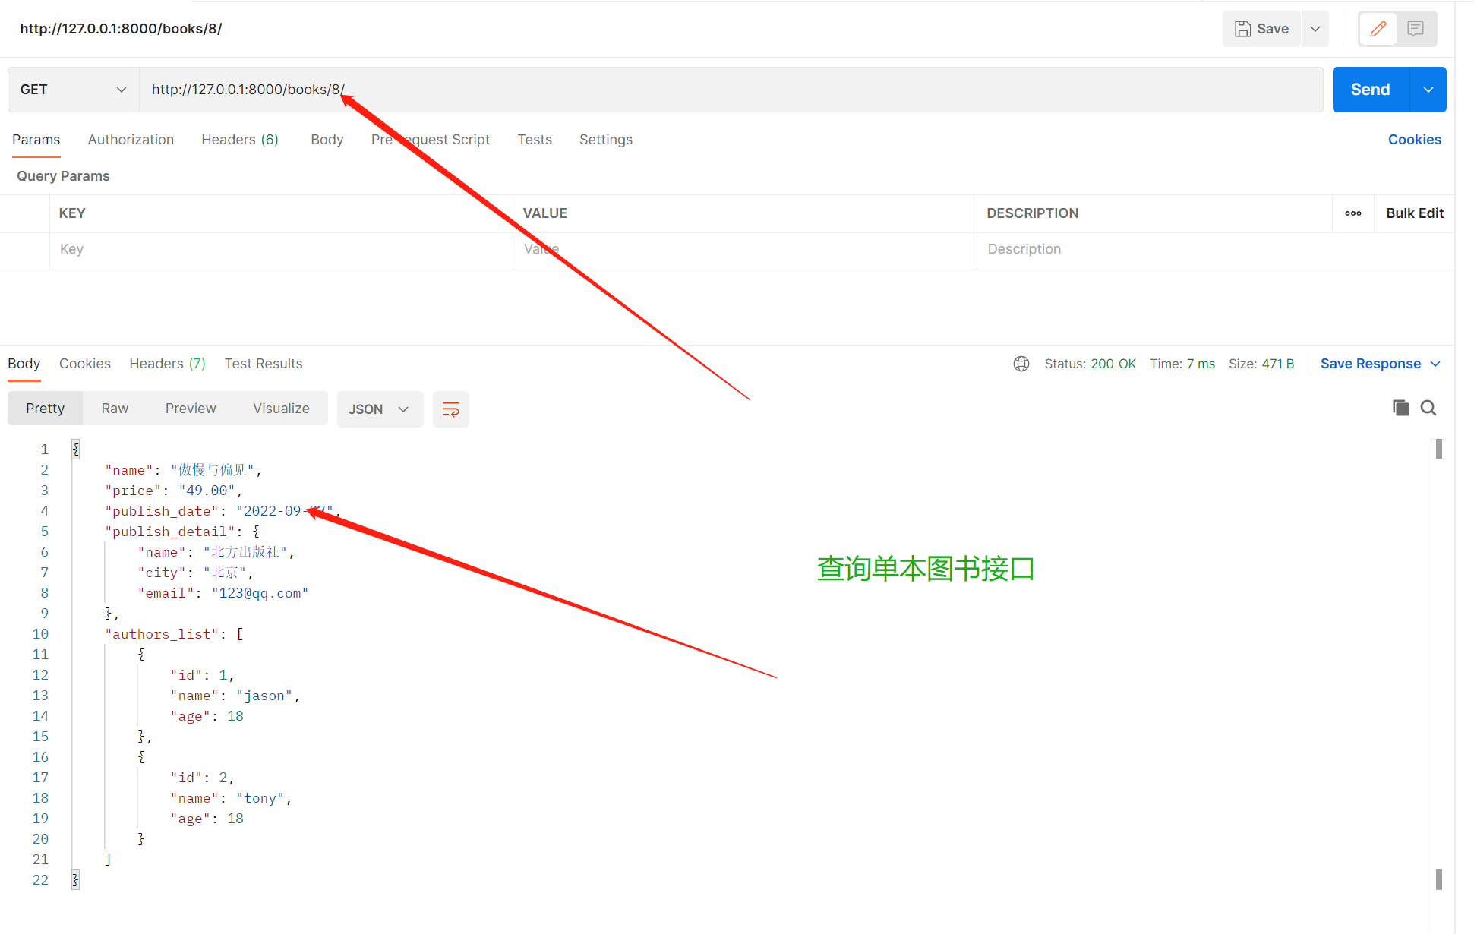
Task: Click the globe network icon
Action: 1021,364
